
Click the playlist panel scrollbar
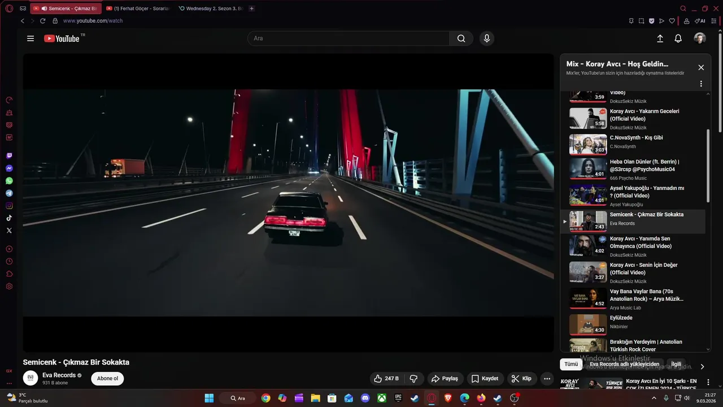click(x=708, y=166)
